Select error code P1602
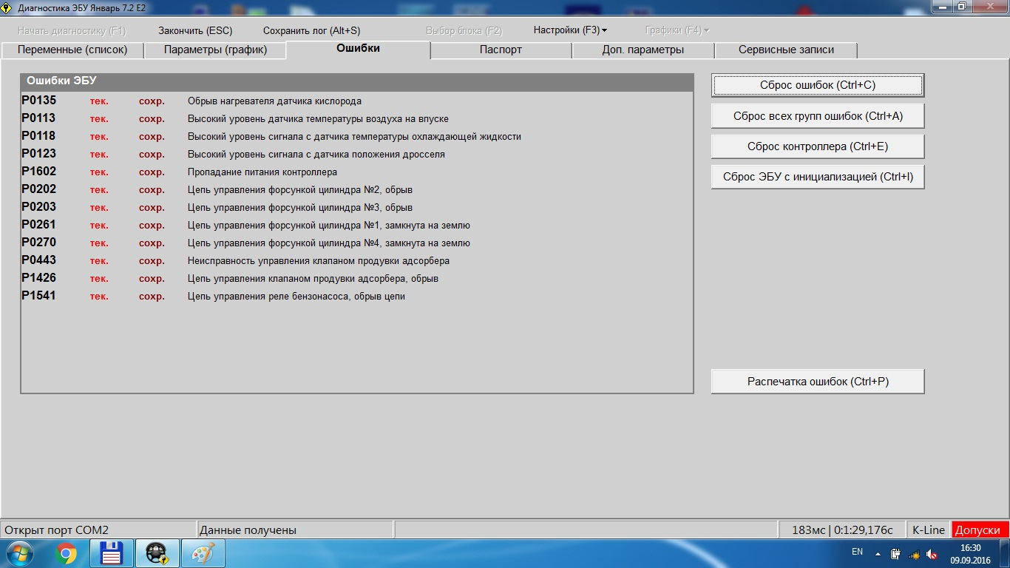 38,172
